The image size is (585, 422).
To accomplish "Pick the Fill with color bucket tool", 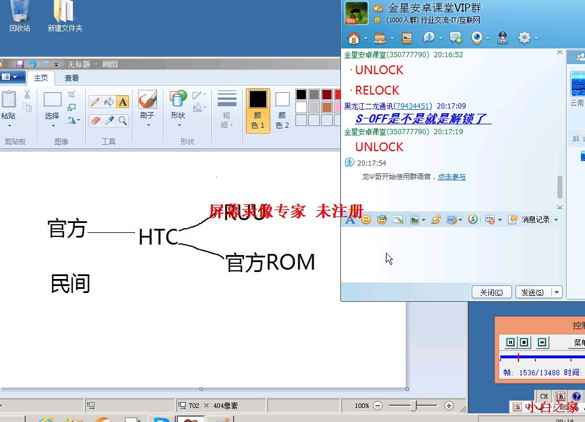I will click(109, 102).
